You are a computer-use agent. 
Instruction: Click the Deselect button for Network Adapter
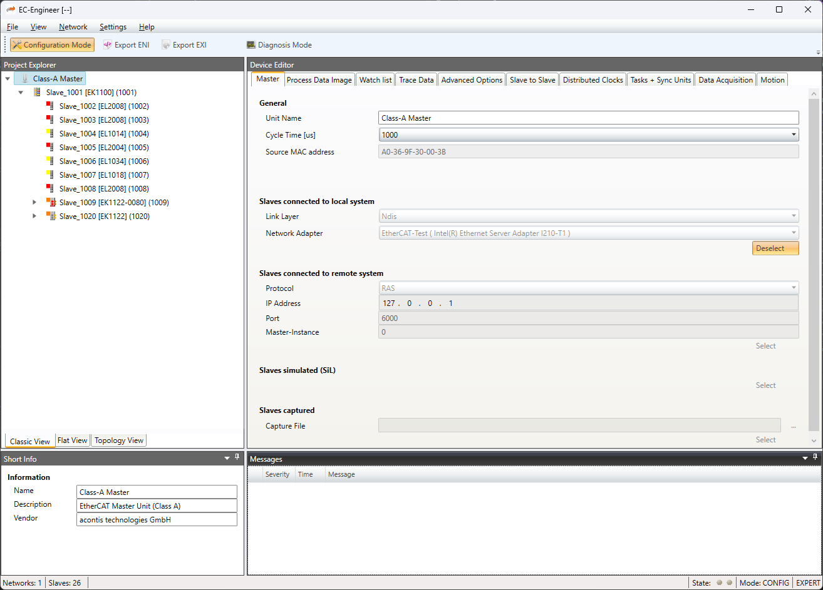point(775,248)
